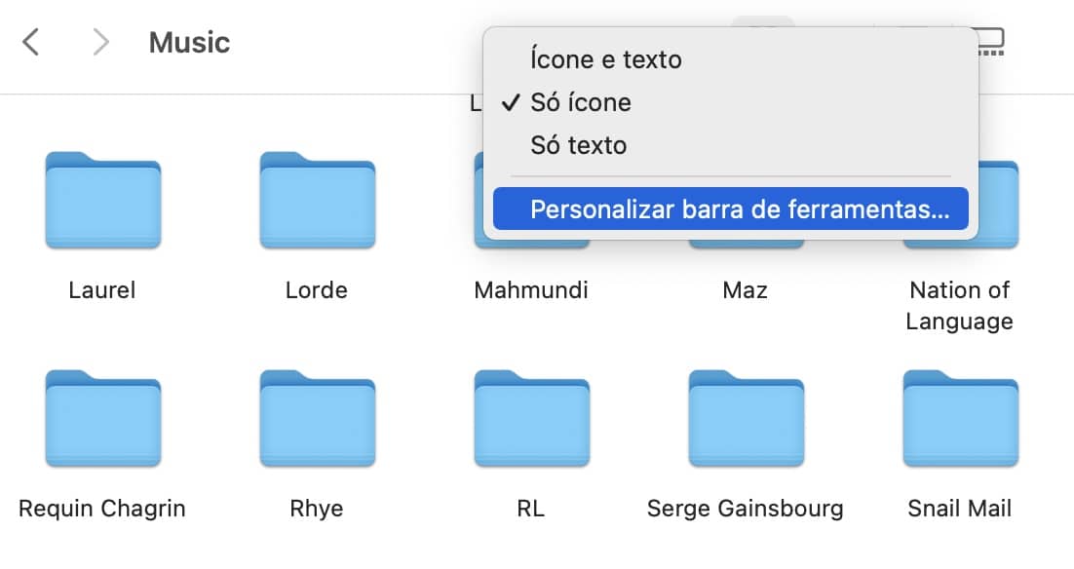Choose the "Só texto" display option
Image resolution: width=1074 pixels, height=569 pixels.
(x=578, y=145)
